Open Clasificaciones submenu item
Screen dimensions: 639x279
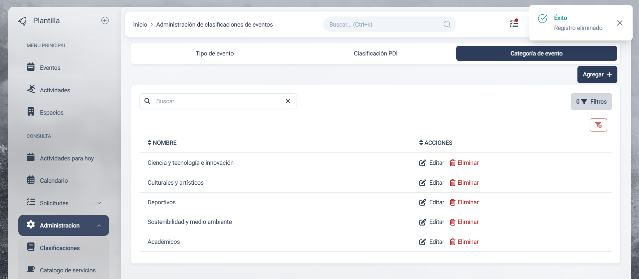click(x=64, y=248)
